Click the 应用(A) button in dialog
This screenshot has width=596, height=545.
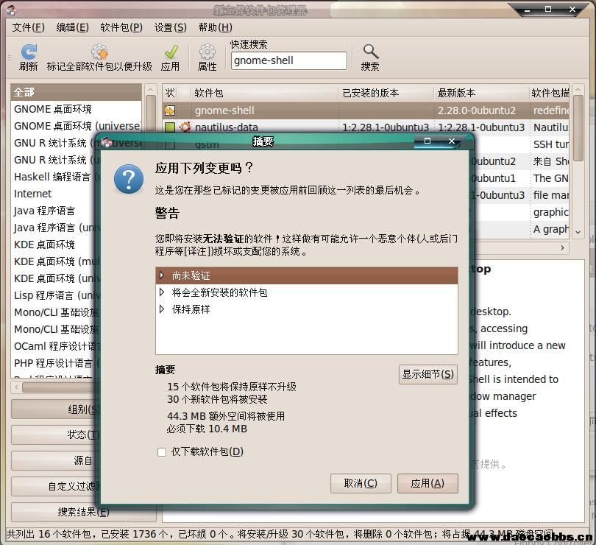pos(428,483)
